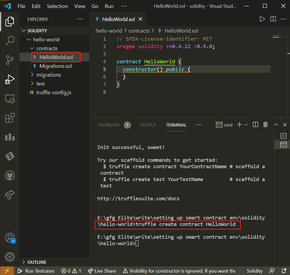Image resolution: width=290 pixels, height=275 pixels.
Task: Click the Accounts icon in activity bar
Action: [x=10, y=238]
